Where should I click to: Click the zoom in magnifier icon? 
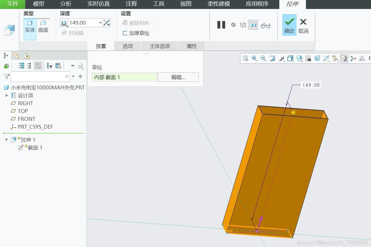[x=254, y=58]
